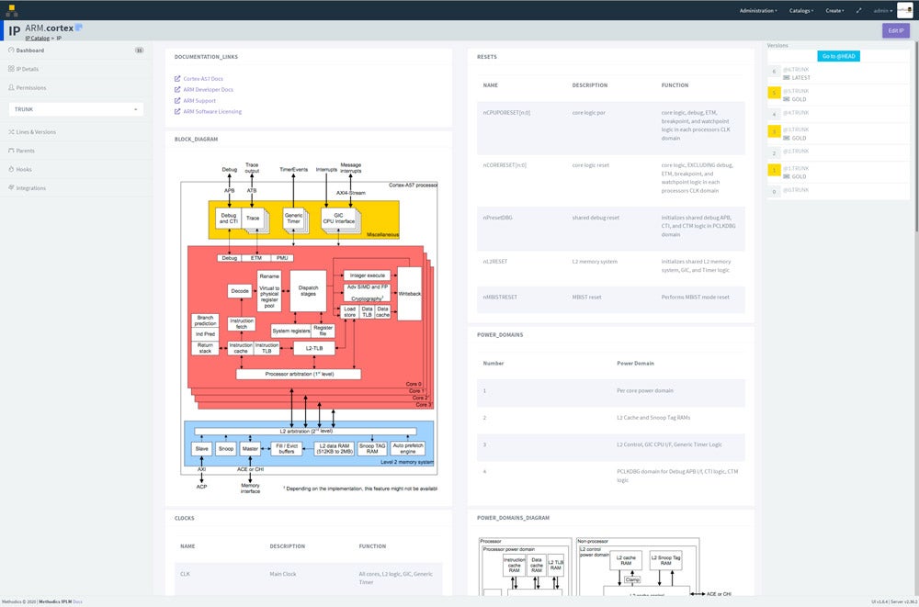Click the Dashboard count badge

coord(139,51)
